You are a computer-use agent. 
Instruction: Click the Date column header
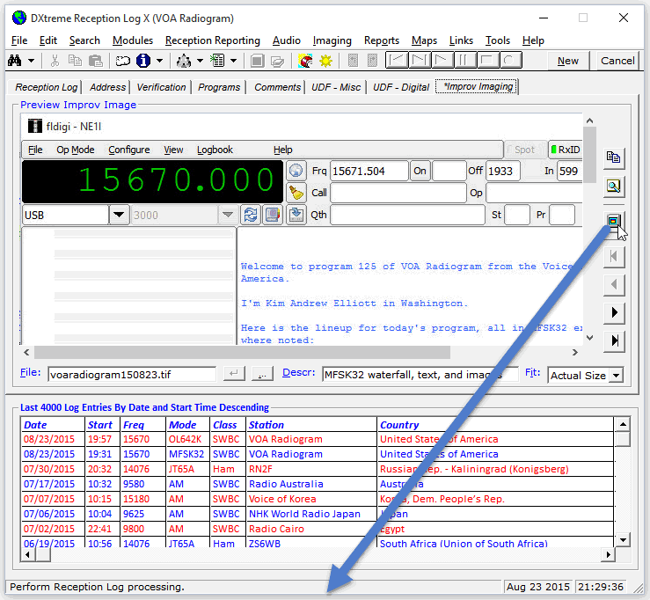pos(53,425)
